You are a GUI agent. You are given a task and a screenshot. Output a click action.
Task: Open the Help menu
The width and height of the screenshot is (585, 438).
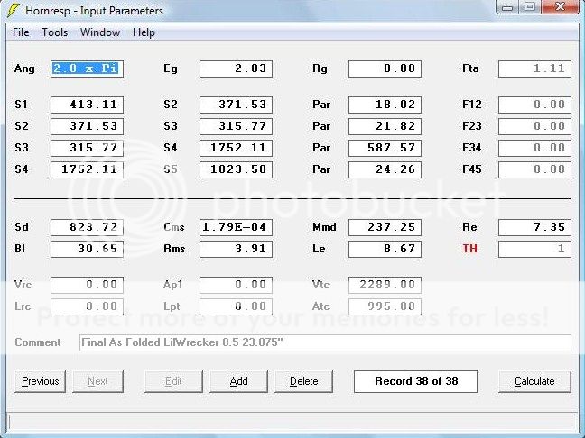pos(144,32)
